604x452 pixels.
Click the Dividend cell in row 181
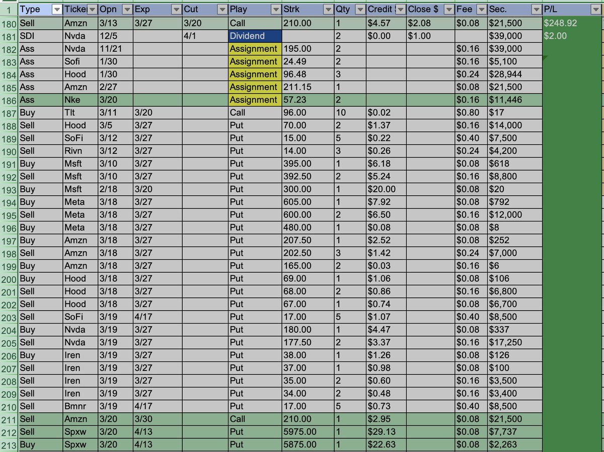point(255,36)
